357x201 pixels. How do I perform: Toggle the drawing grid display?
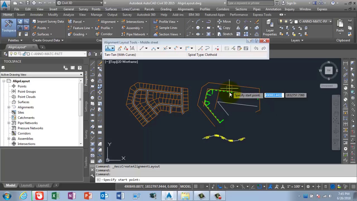pos(196,186)
